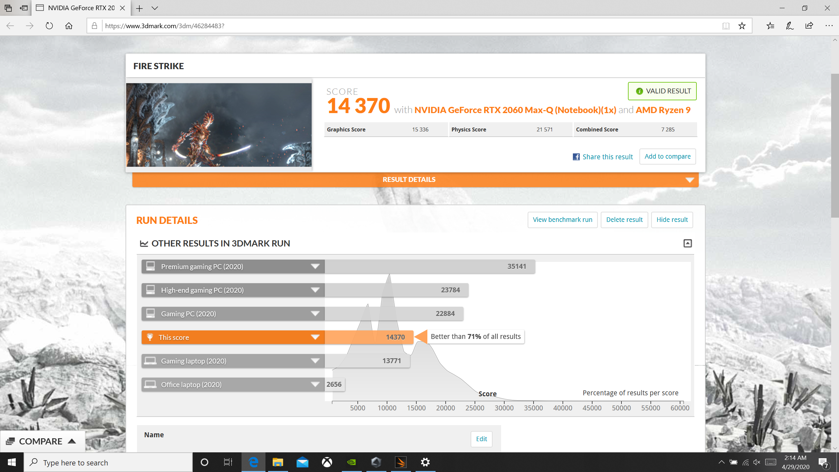Click the page vertical scrollbar thumb

(x=835, y=146)
